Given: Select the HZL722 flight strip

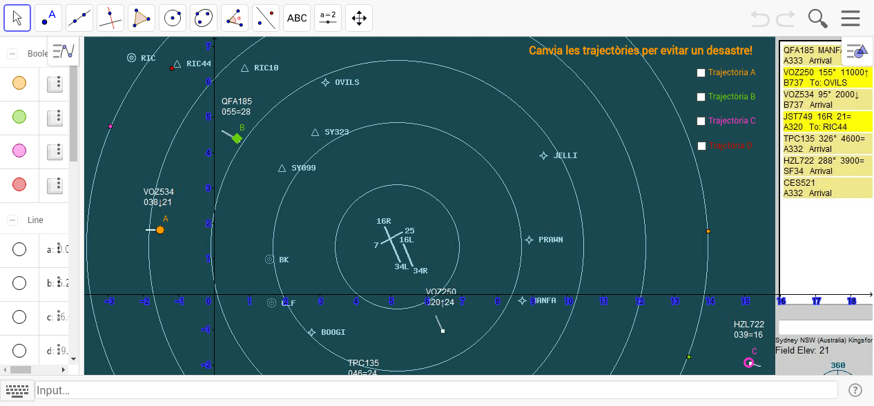Looking at the screenshot, I should click(827, 166).
